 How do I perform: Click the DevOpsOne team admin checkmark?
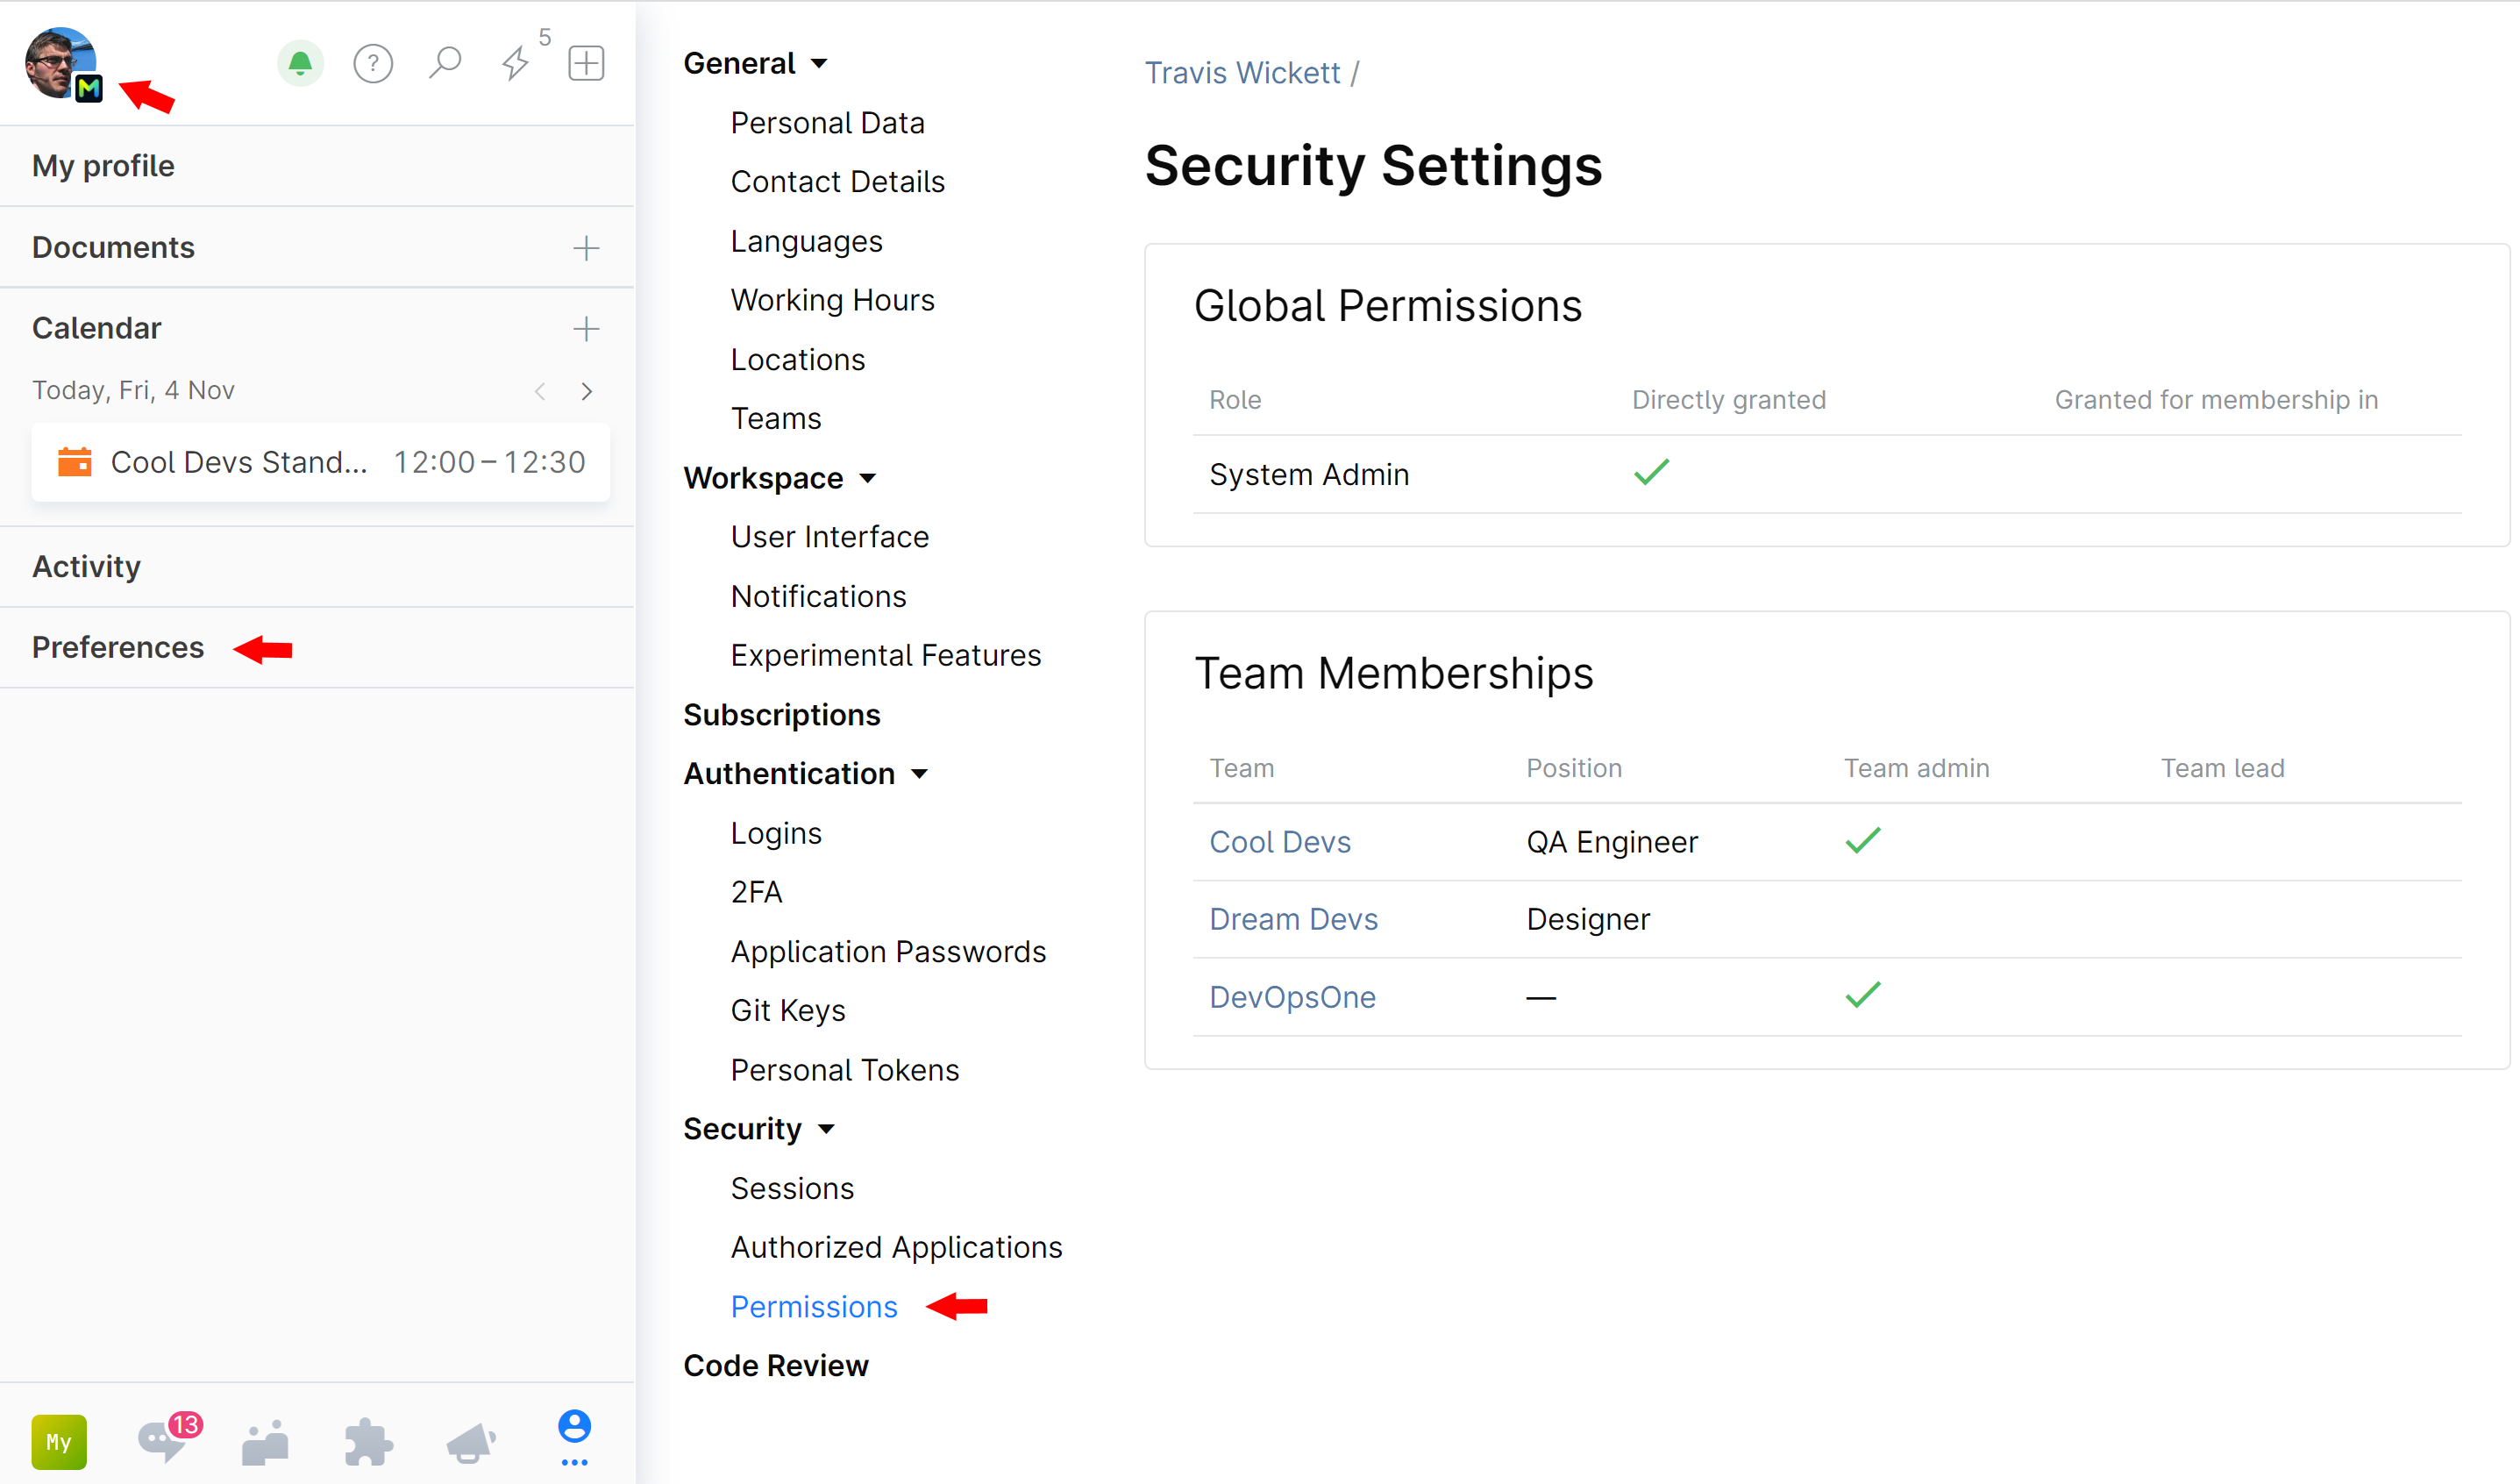click(1862, 995)
